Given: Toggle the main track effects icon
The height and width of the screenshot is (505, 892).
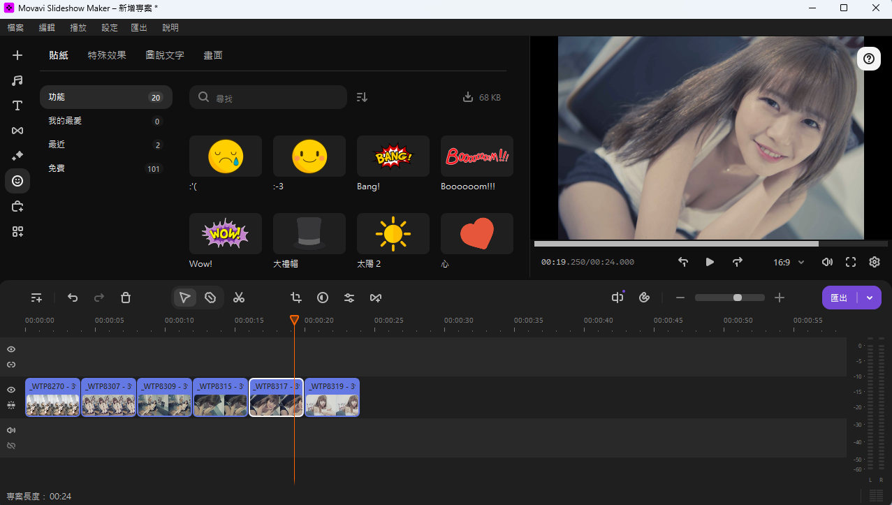Looking at the screenshot, I should click(x=11, y=405).
